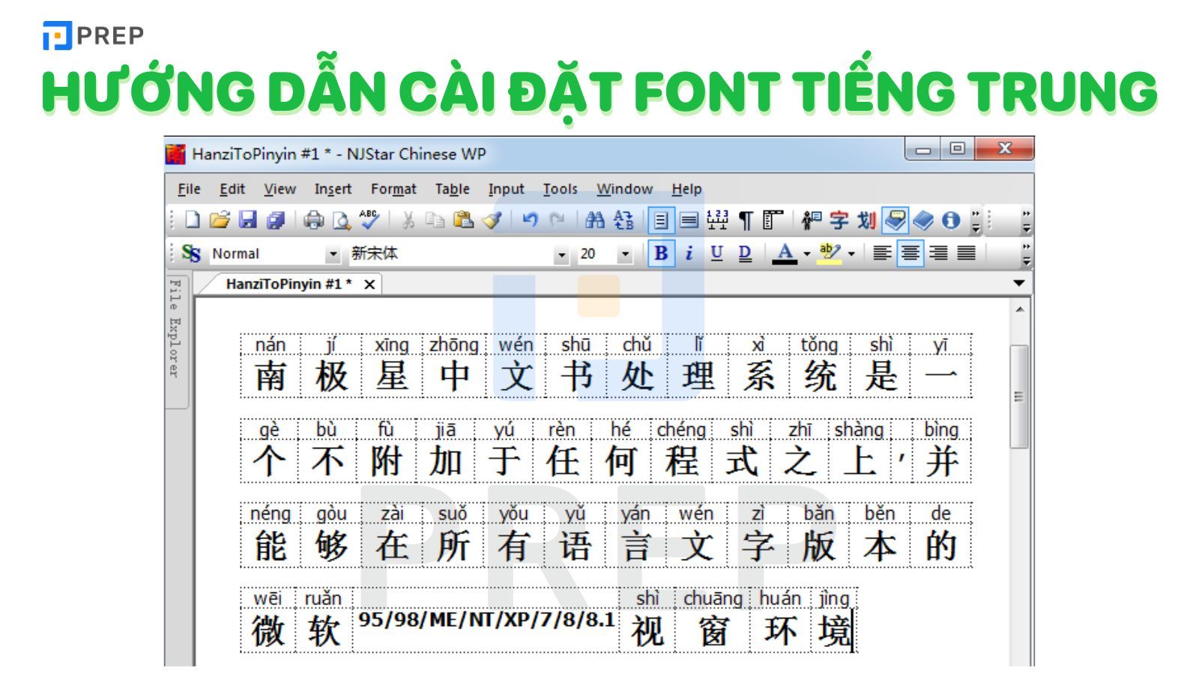Toggle underline formatting
1199x674 pixels.
point(717,255)
